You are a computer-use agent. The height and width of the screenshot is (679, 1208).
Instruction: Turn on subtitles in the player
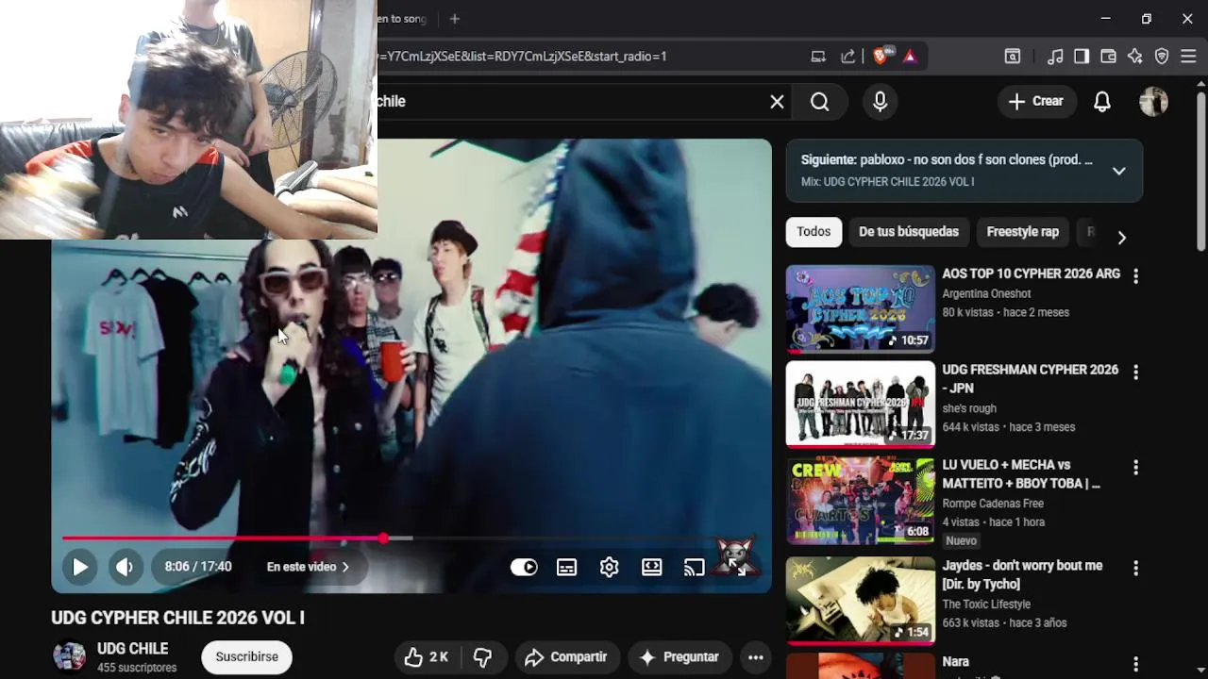point(566,567)
